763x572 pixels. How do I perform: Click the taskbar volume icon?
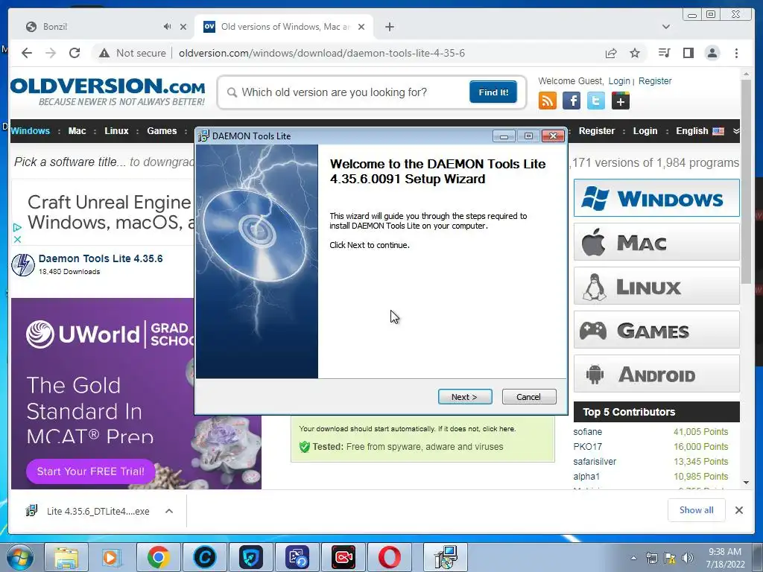[x=688, y=558]
